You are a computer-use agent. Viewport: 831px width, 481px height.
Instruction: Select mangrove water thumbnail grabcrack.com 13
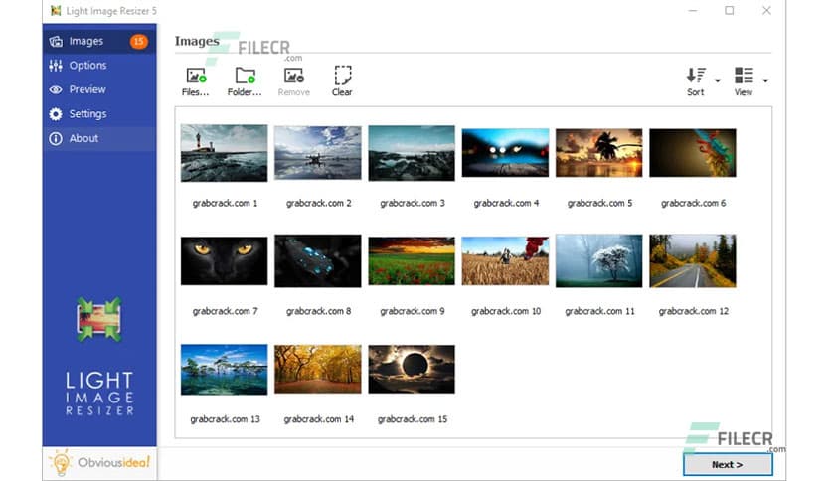click(225, 370)
